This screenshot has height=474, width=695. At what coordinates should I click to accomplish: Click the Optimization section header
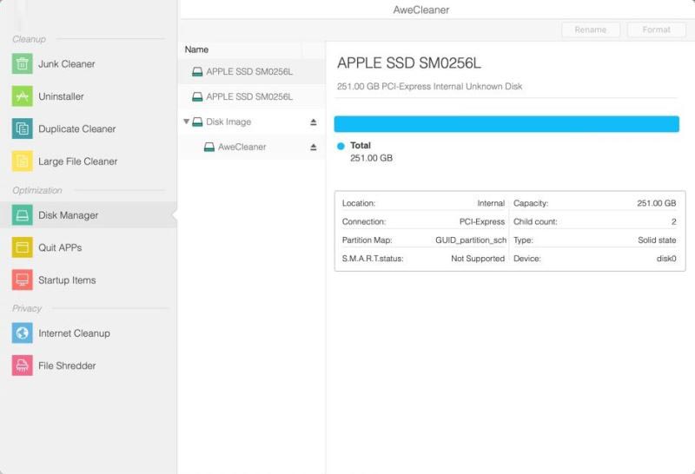point(37,190)
